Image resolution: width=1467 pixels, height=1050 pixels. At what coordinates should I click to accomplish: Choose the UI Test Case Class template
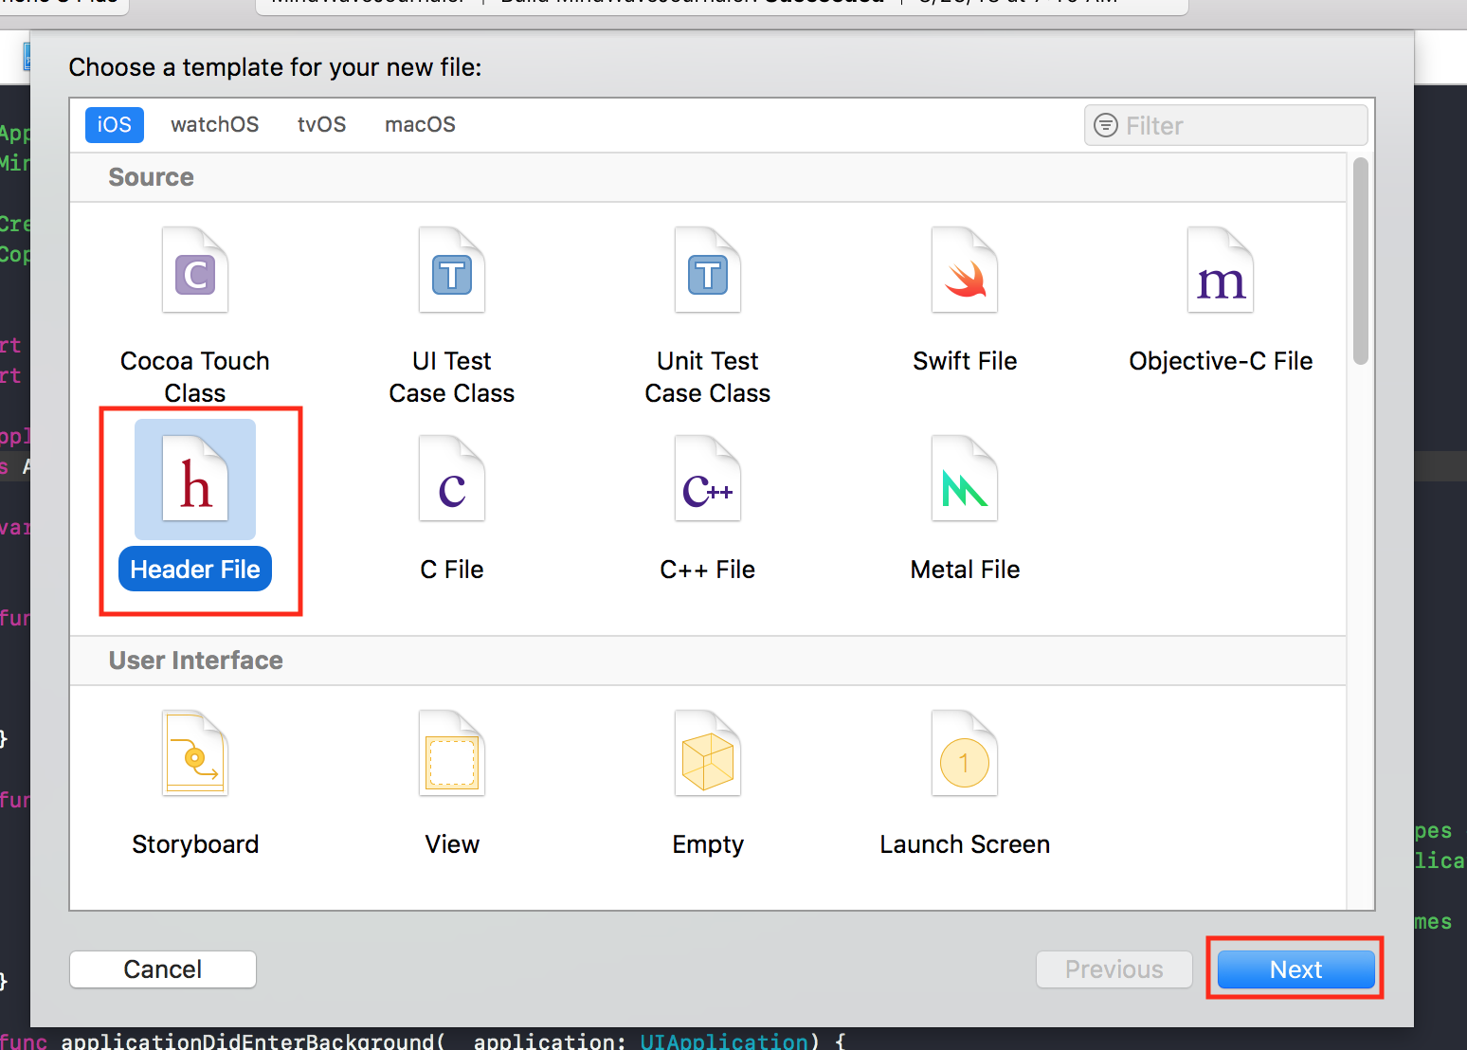click(452, 271)
